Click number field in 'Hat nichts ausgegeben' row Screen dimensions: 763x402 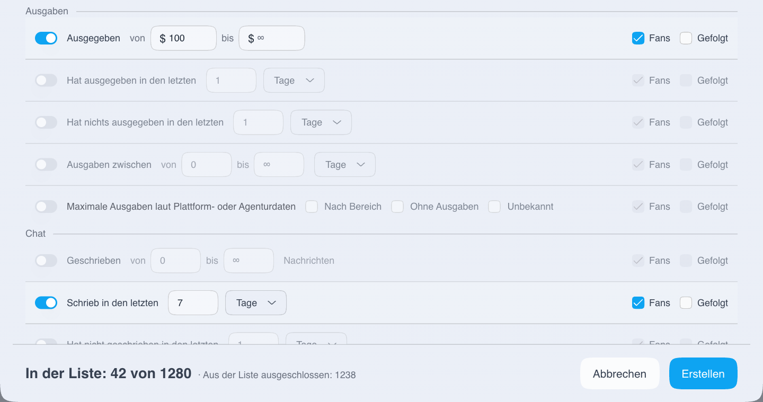point(259,122)
